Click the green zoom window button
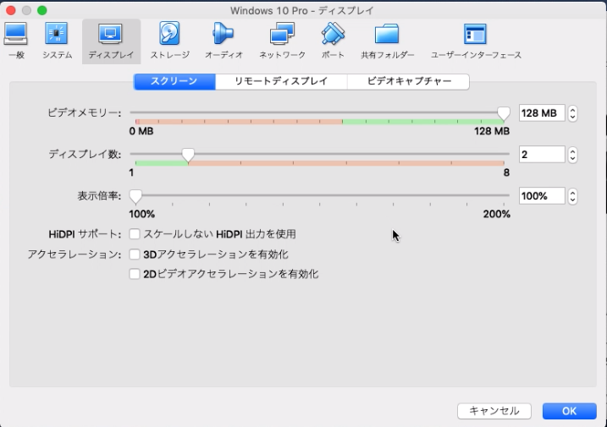 [41, 10]
